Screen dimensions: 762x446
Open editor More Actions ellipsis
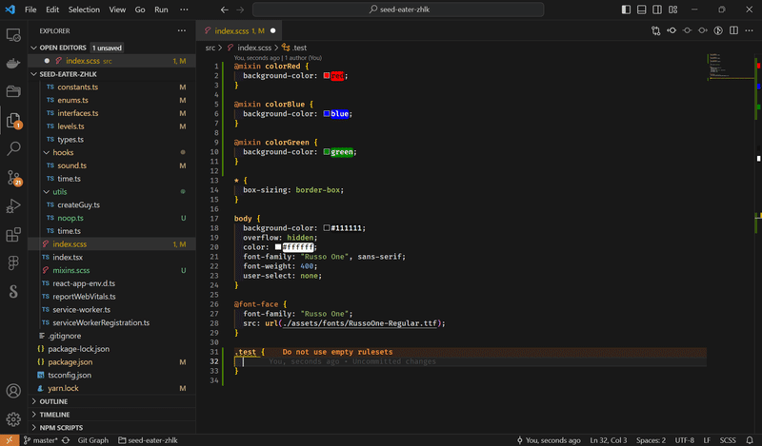pyautogui.click(x=749, y=30)
